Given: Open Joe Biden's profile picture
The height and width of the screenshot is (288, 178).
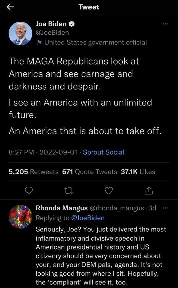Looking at the screenshot, I should [x=20, y=33].
